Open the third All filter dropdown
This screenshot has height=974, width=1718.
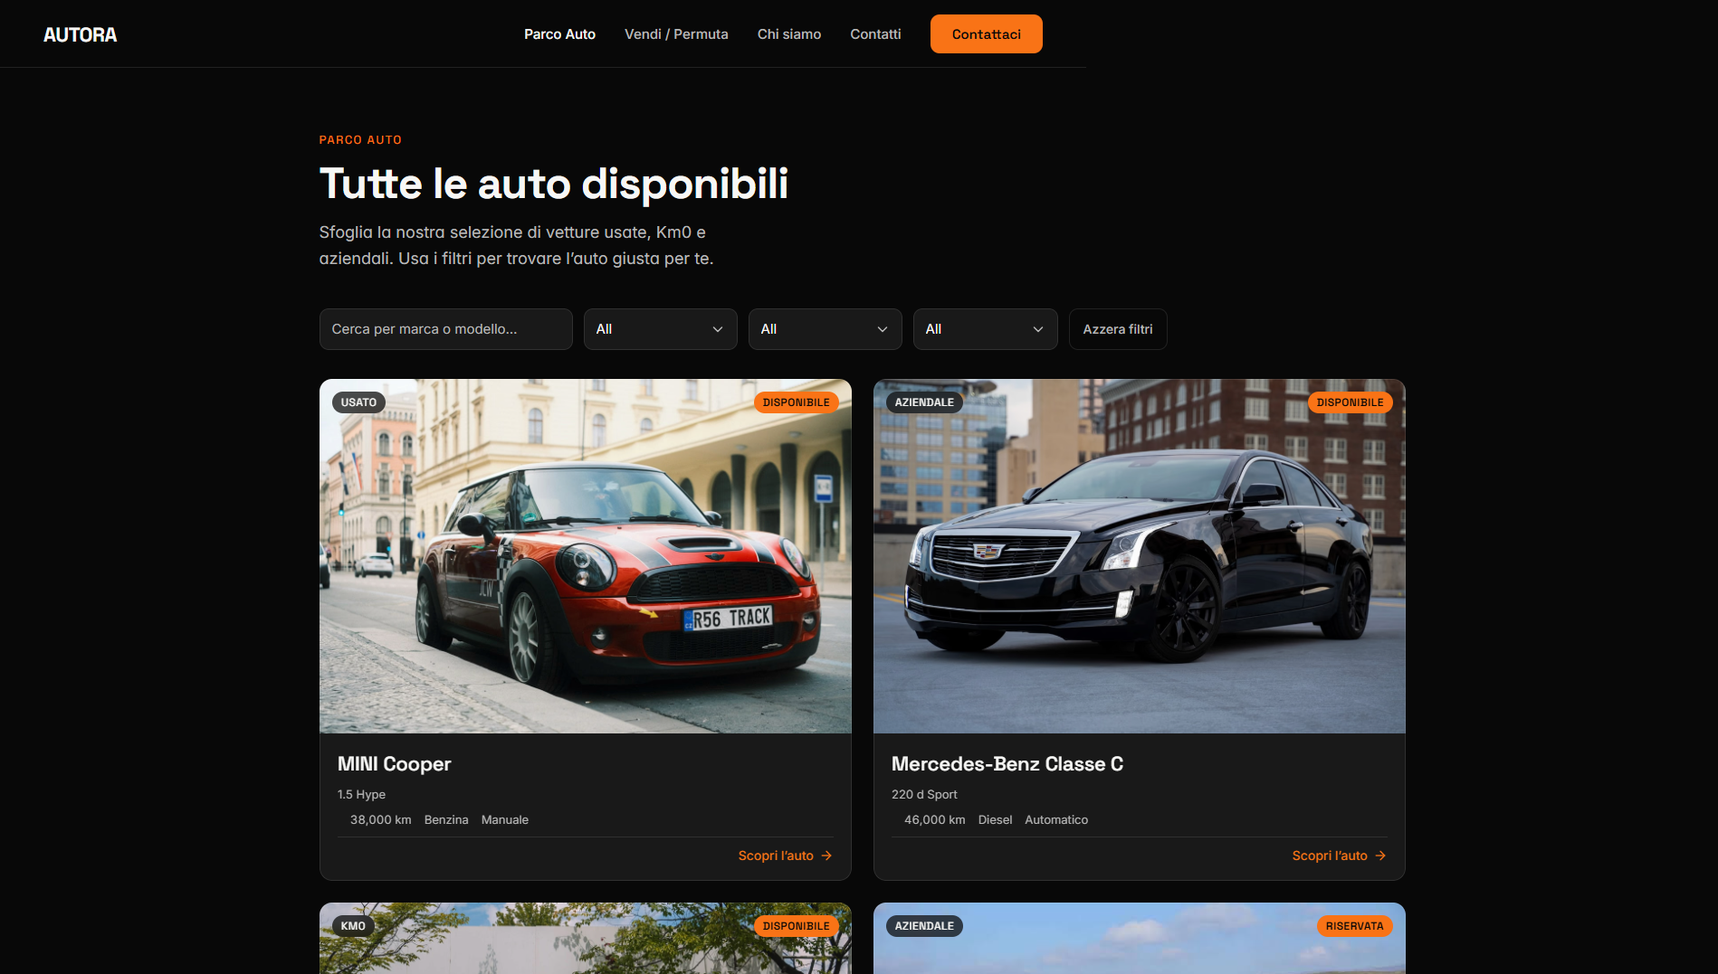[986, 329]
